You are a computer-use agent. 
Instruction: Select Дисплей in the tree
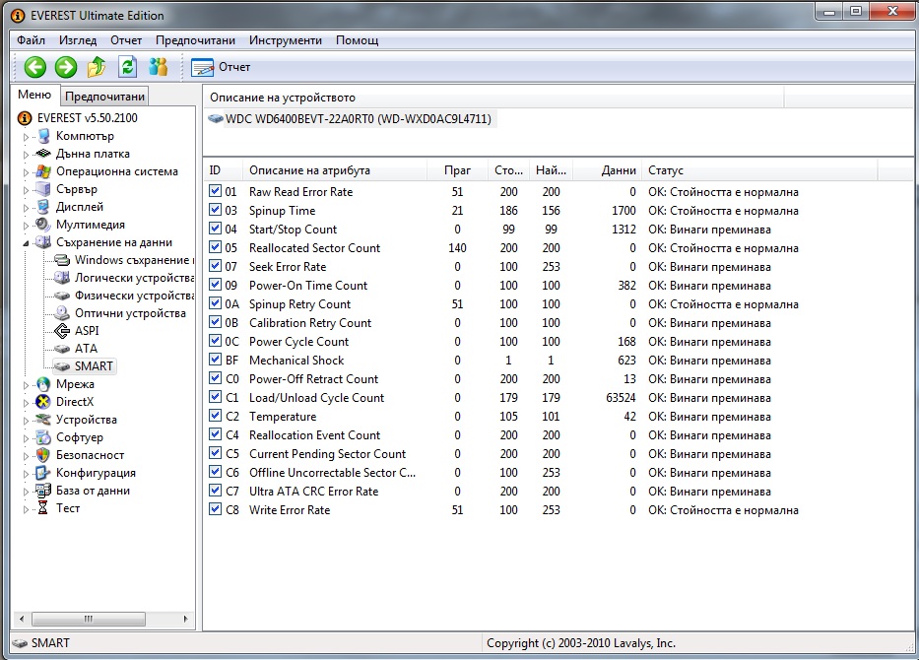click(x=79, y=207)
